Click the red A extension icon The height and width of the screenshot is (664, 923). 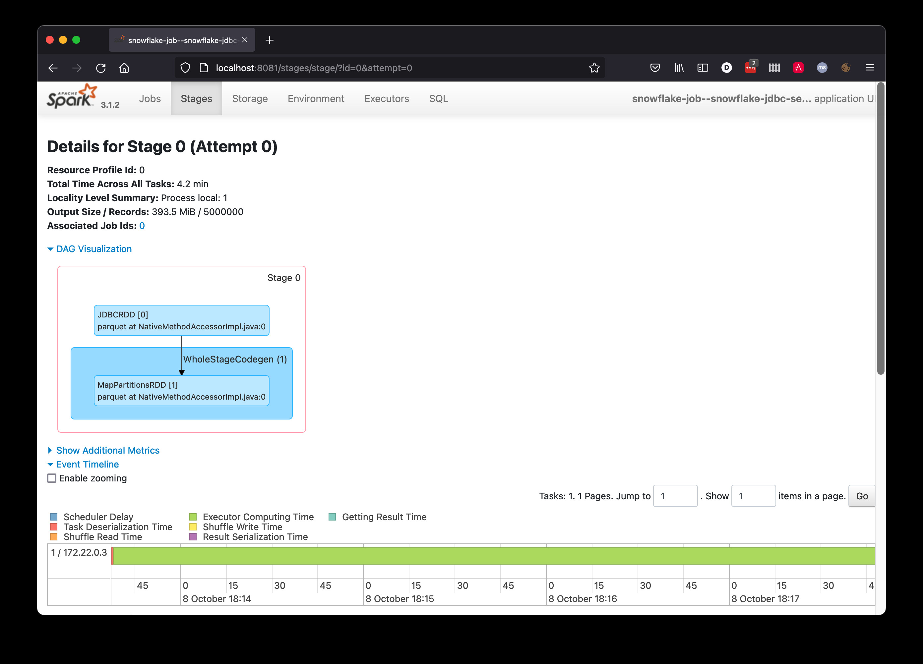pos(798,68)
